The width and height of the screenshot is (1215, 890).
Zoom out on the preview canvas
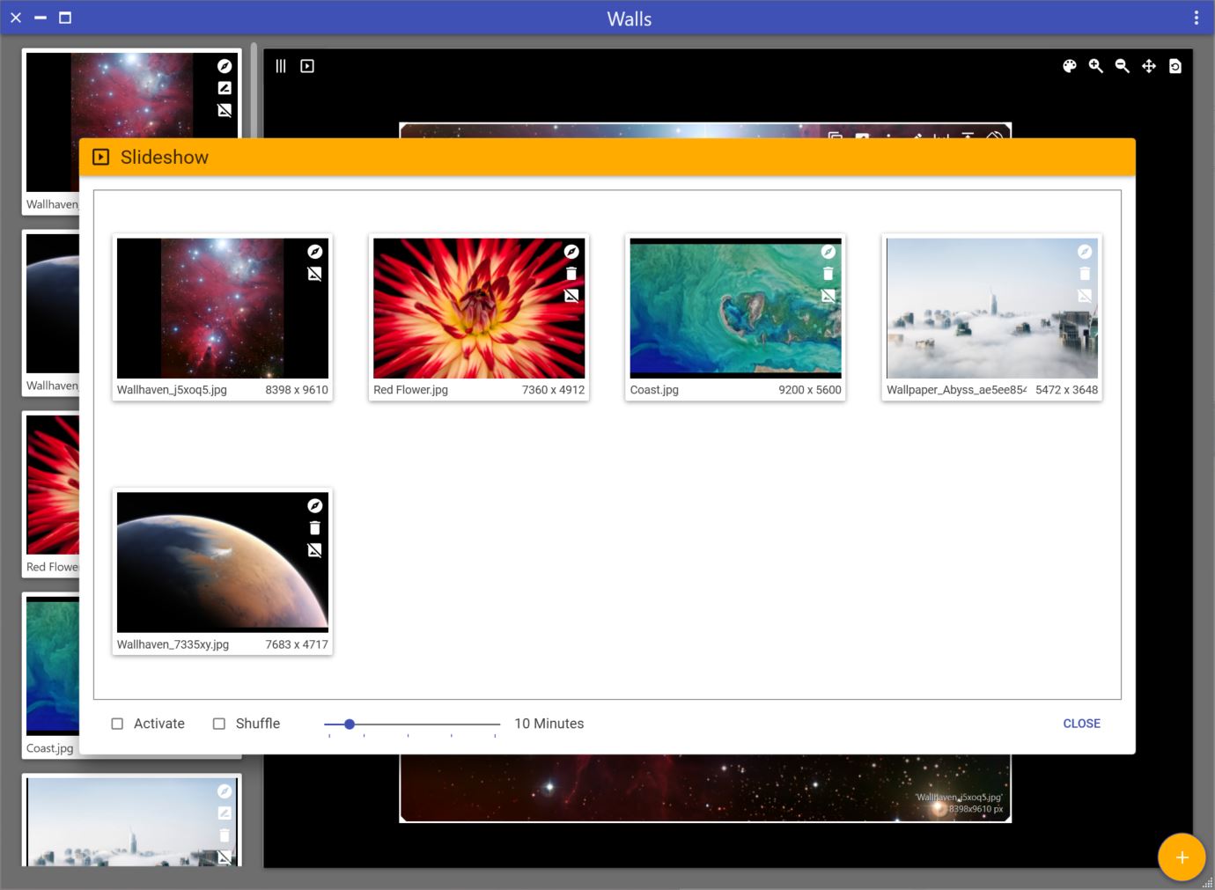coord(1123,66)
